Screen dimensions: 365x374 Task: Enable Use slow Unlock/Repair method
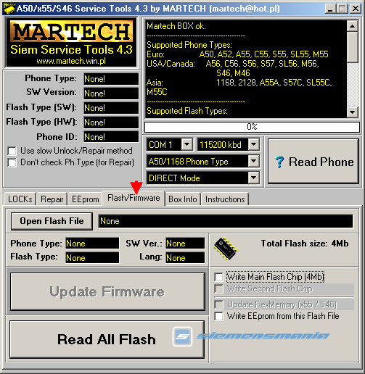(x=12, y=151)
